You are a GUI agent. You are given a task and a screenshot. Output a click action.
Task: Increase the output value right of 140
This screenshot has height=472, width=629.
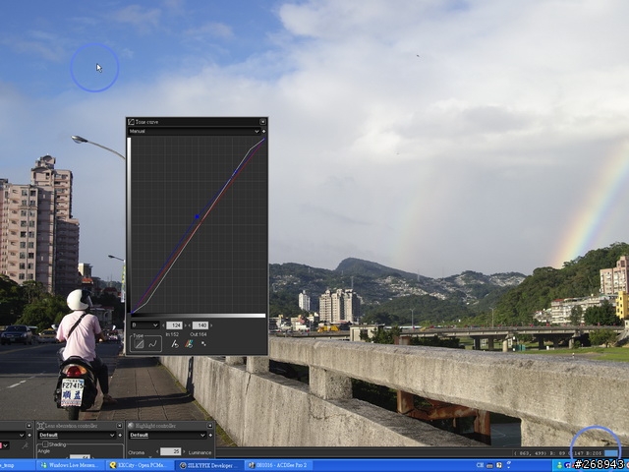(211, 325)
